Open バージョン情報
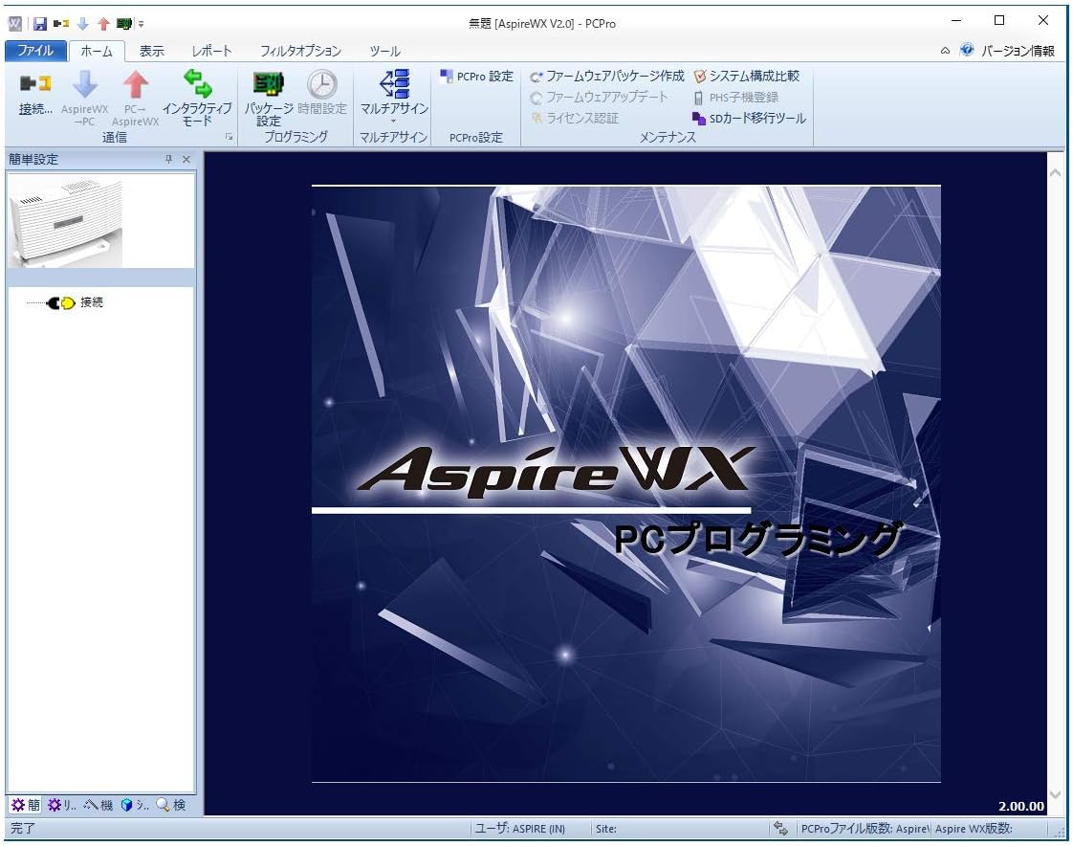This screenshot has width=1073, height=846. click(1018, 51)
